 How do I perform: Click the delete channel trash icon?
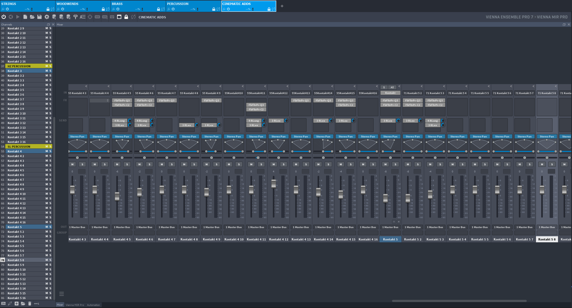coord(30,304)
